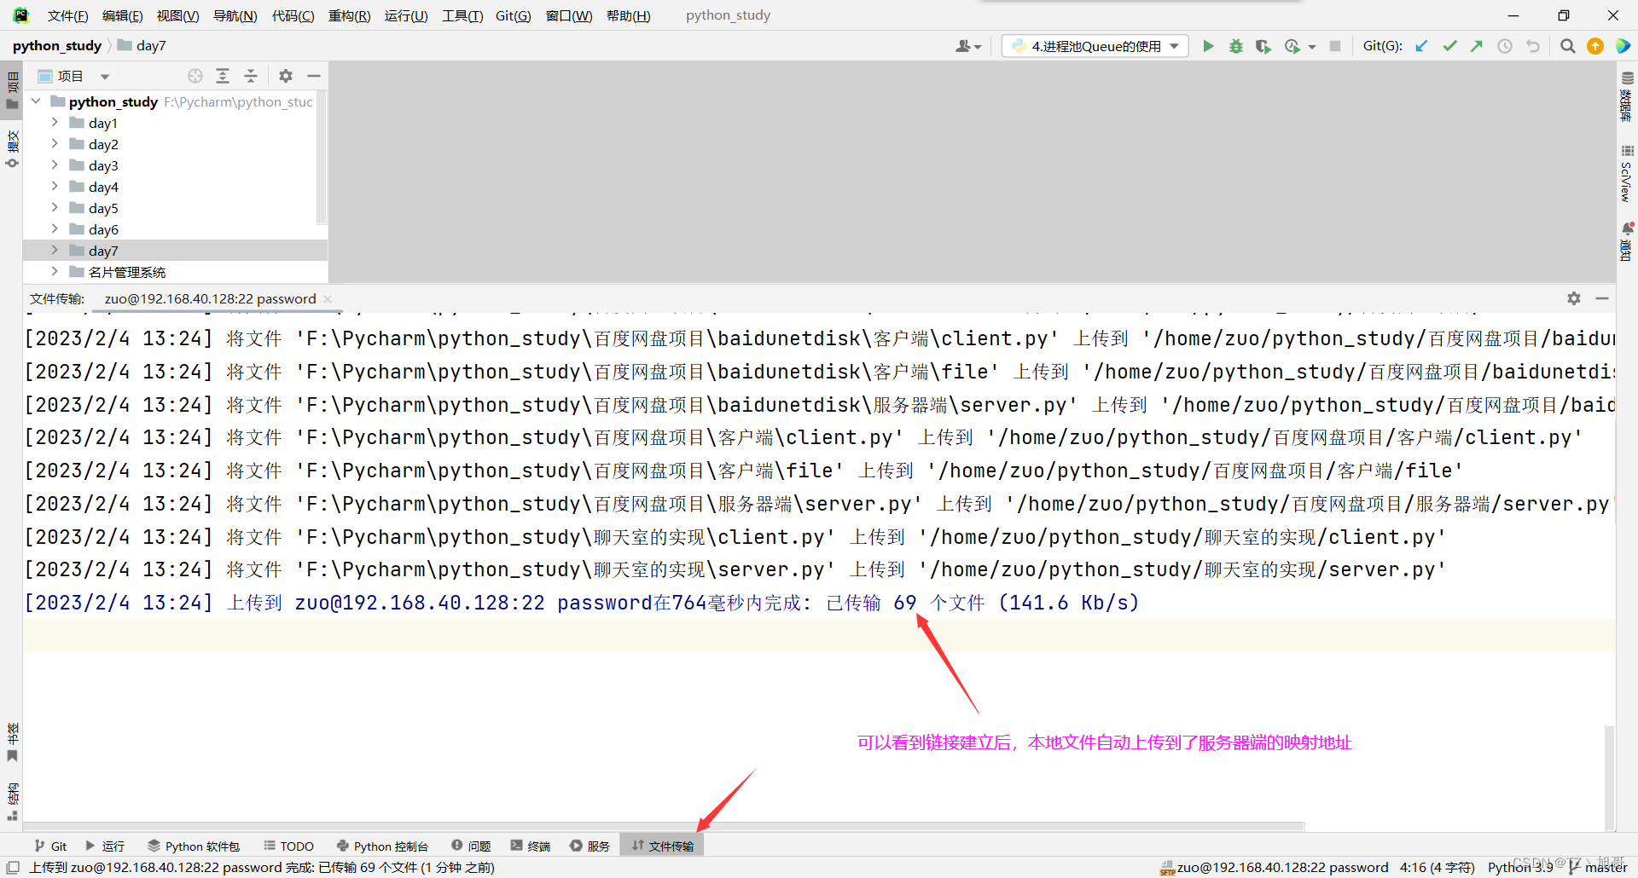Update project from Git (blue arrow)
This screenshot has width=1638, height=878.
[1421, 46]
